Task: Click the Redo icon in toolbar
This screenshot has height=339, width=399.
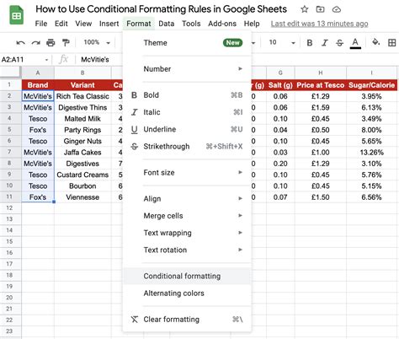Action: click(35, 43)
